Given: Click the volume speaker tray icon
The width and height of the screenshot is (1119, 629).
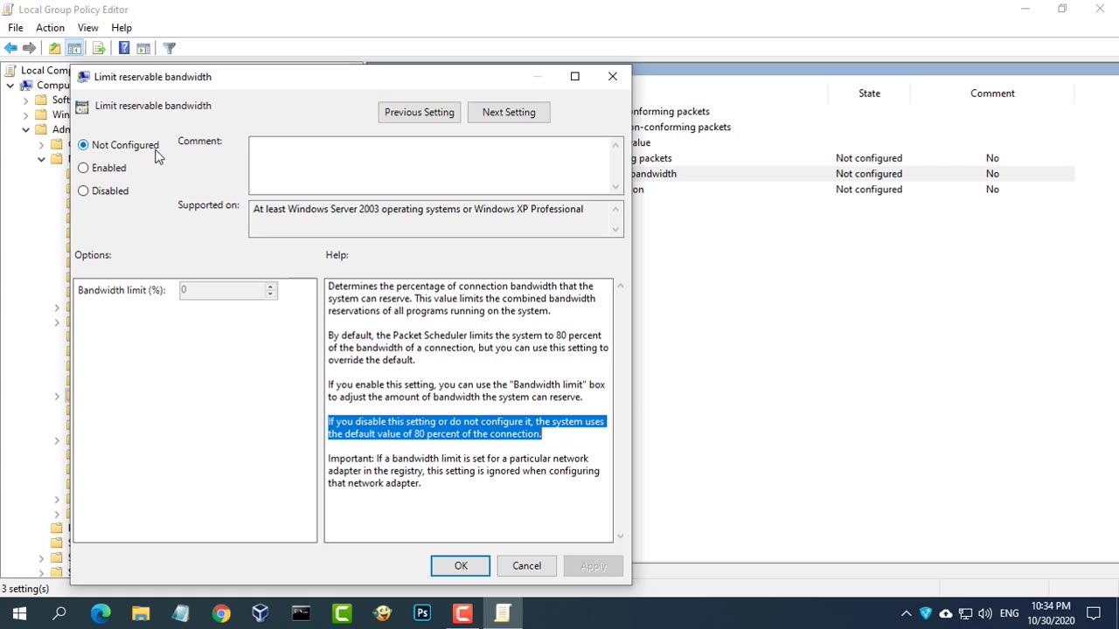Looking at the screenshot, I should [985, 613].
